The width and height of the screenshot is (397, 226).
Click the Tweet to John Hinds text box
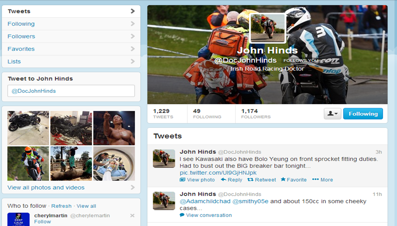click(71, 91)
